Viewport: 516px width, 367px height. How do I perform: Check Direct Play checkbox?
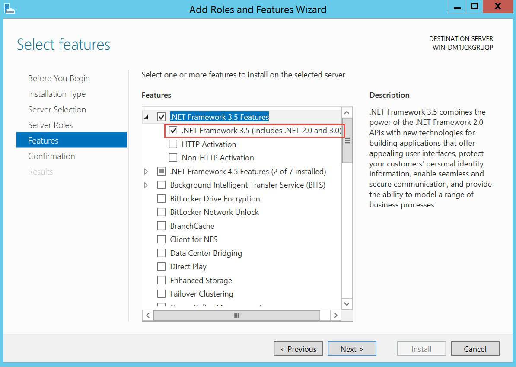tap(161, 267)
